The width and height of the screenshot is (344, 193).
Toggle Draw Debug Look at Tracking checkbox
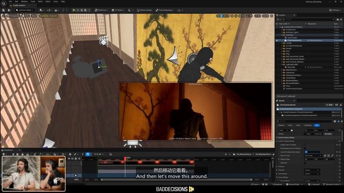point(305,149)
